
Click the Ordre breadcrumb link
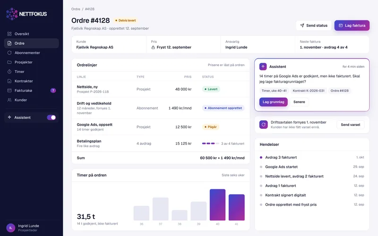76,9
